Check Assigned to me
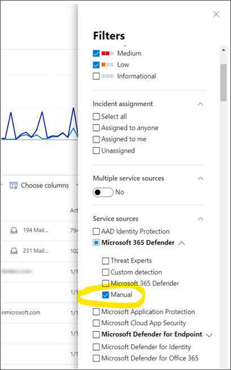 click(96, 139)
